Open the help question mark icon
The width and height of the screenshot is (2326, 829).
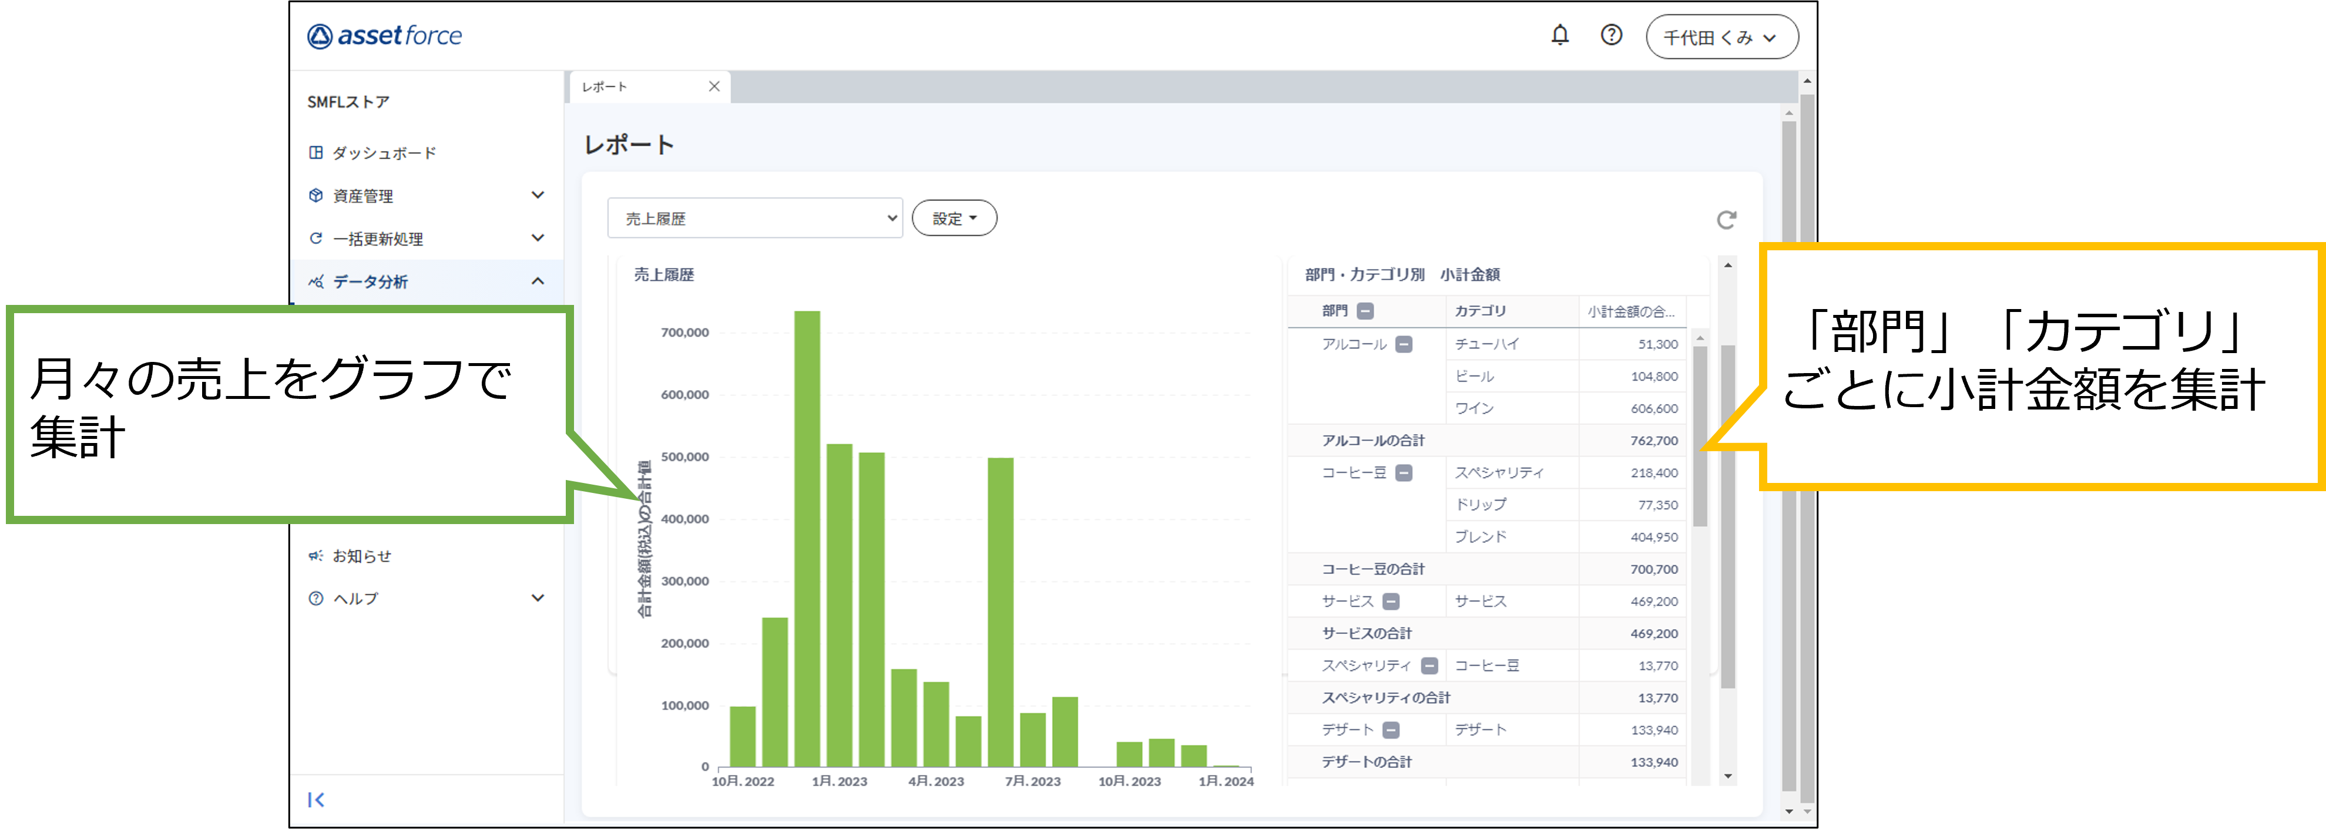[1611, 35]
